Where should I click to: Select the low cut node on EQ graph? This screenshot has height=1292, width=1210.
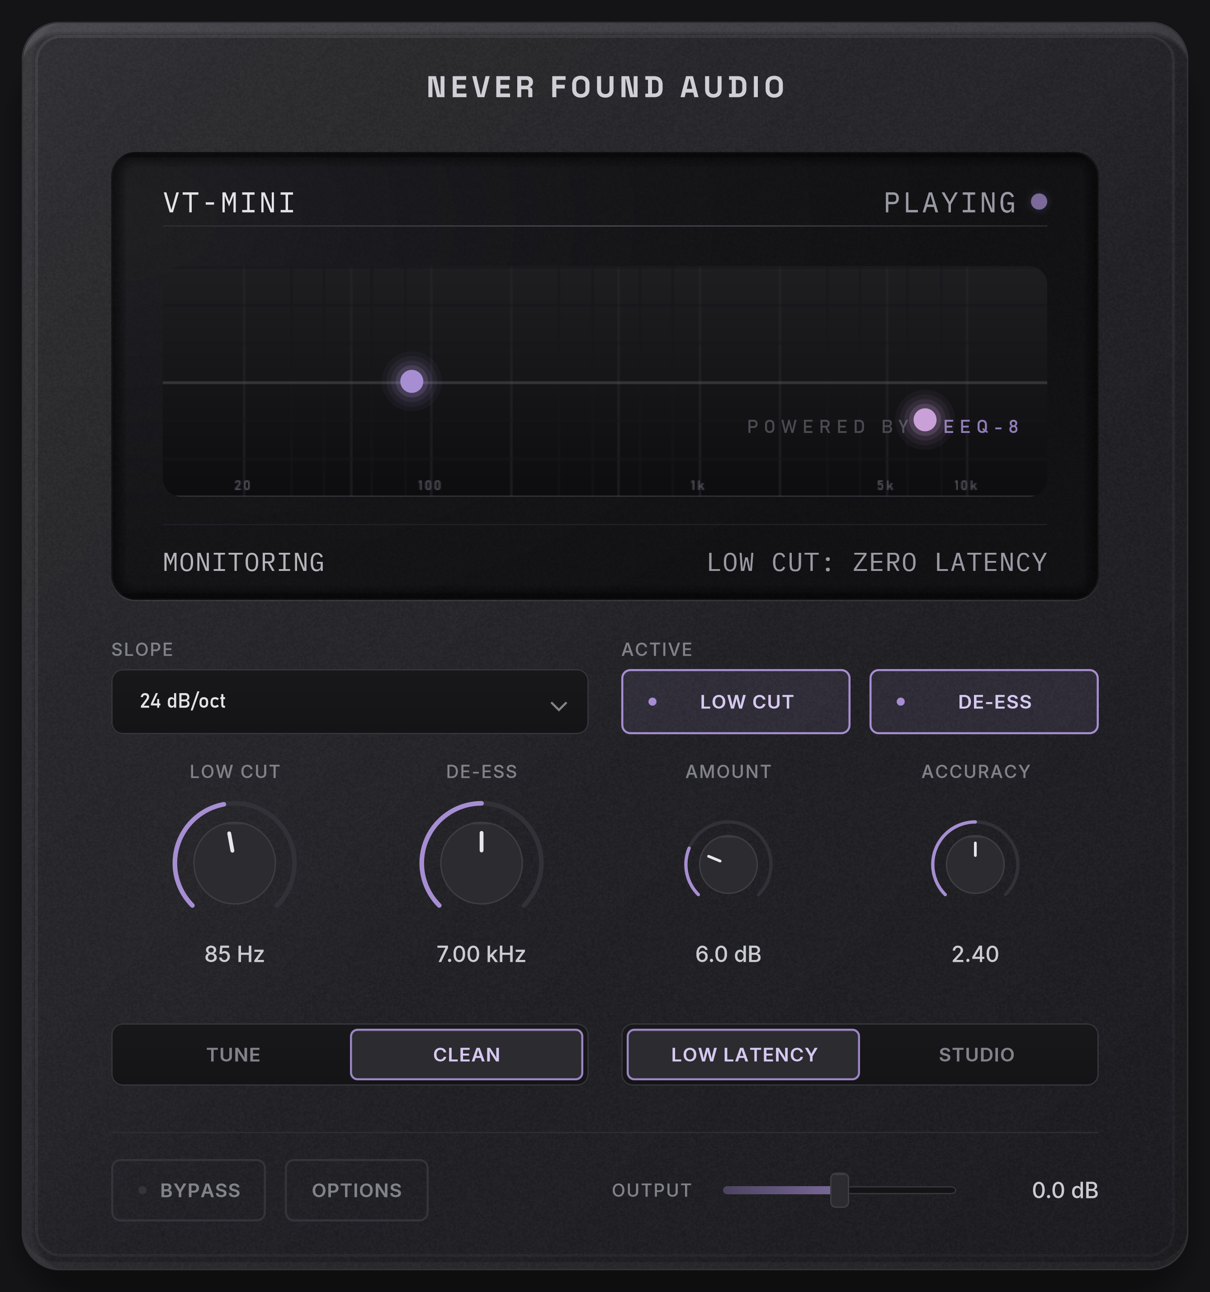point(411,381)
